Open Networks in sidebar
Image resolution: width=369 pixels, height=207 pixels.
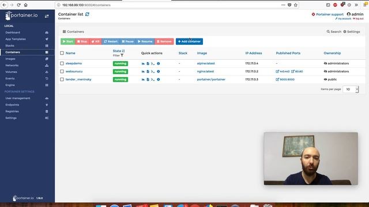(x=27, y=66)
